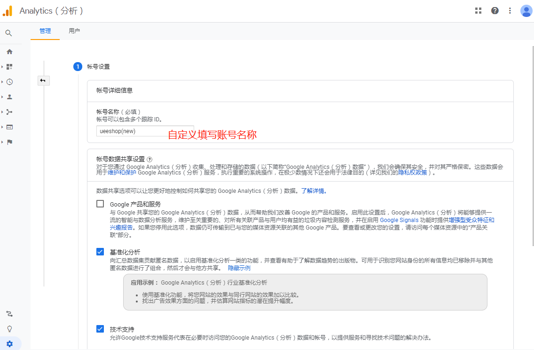Click the Analytics（分析）title text
Viewport: 534px width, 350px height.
pyautogui.click(x=51, y=11)
